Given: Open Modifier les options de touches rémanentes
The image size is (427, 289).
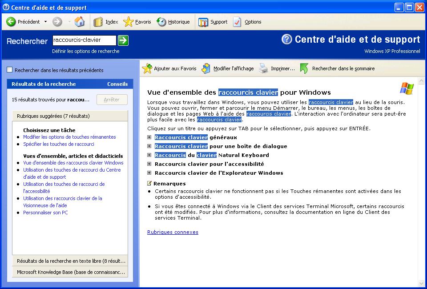Looking at the screenshot, I should coord(69,137).
